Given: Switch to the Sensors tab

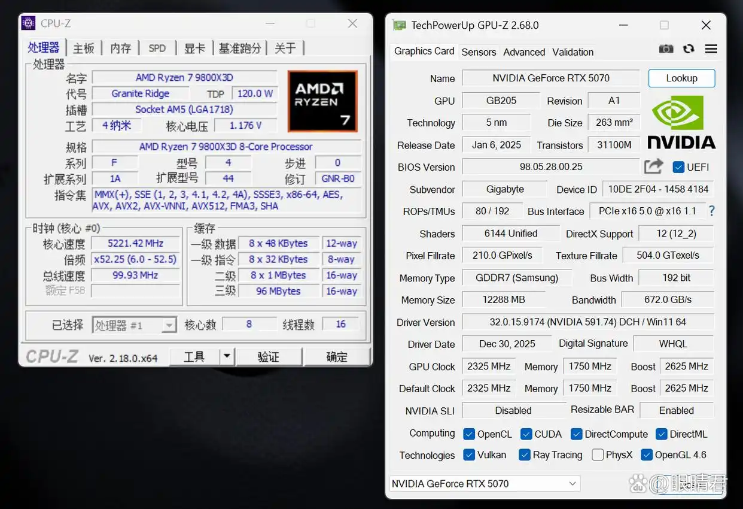Looking at the screenshot, I should click(x=479, y=52).
